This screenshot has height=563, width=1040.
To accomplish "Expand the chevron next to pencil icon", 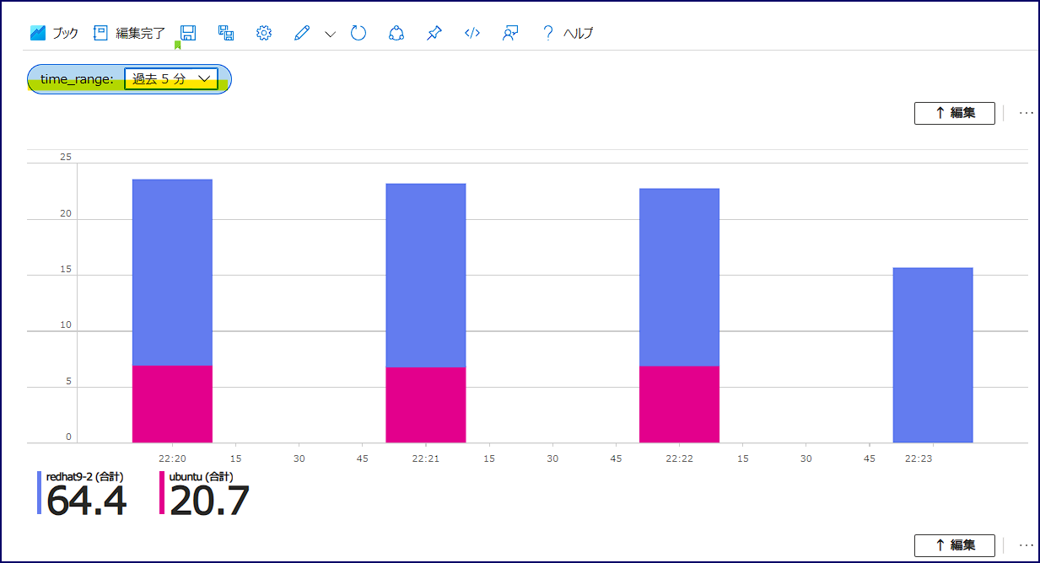I will coord(330,34).
